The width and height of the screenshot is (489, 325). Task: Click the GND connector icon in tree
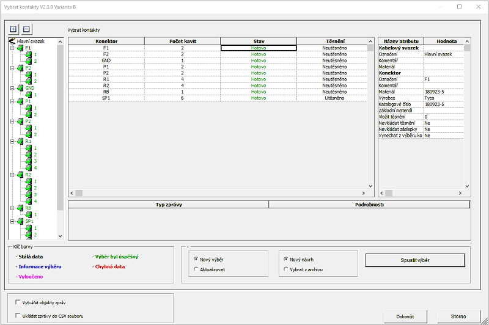(20, 88)
